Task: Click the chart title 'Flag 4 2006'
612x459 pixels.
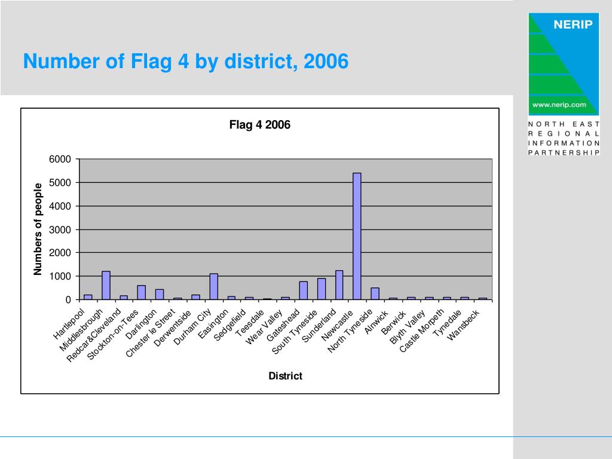Action: pos(259,124)
